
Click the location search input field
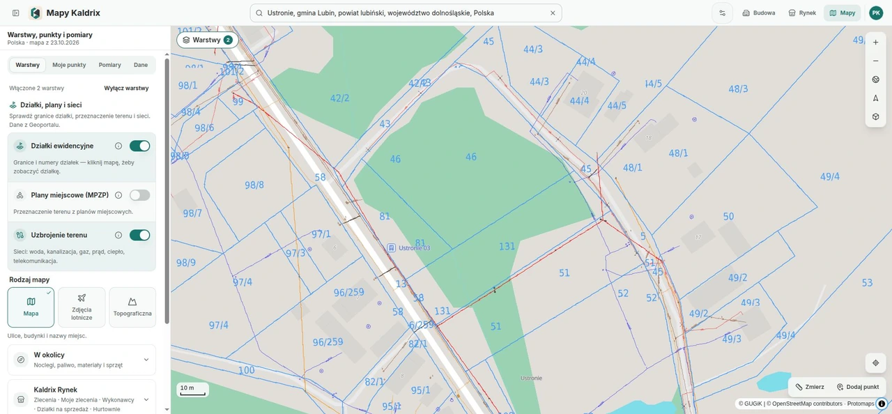[x=406, y=13]
